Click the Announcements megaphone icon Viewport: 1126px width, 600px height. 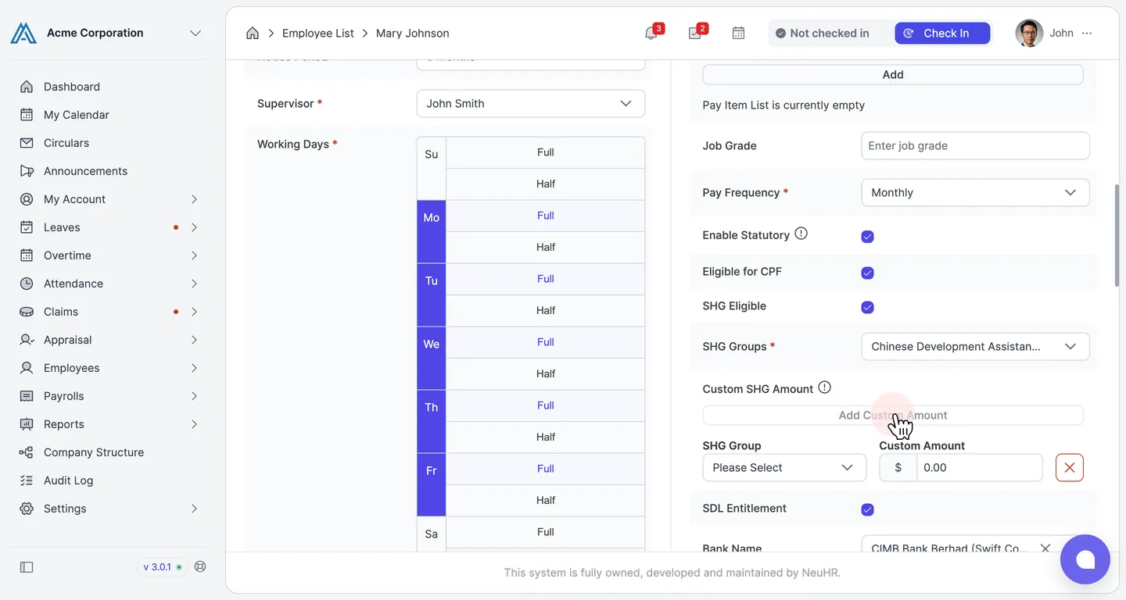[x=27, y=171]
